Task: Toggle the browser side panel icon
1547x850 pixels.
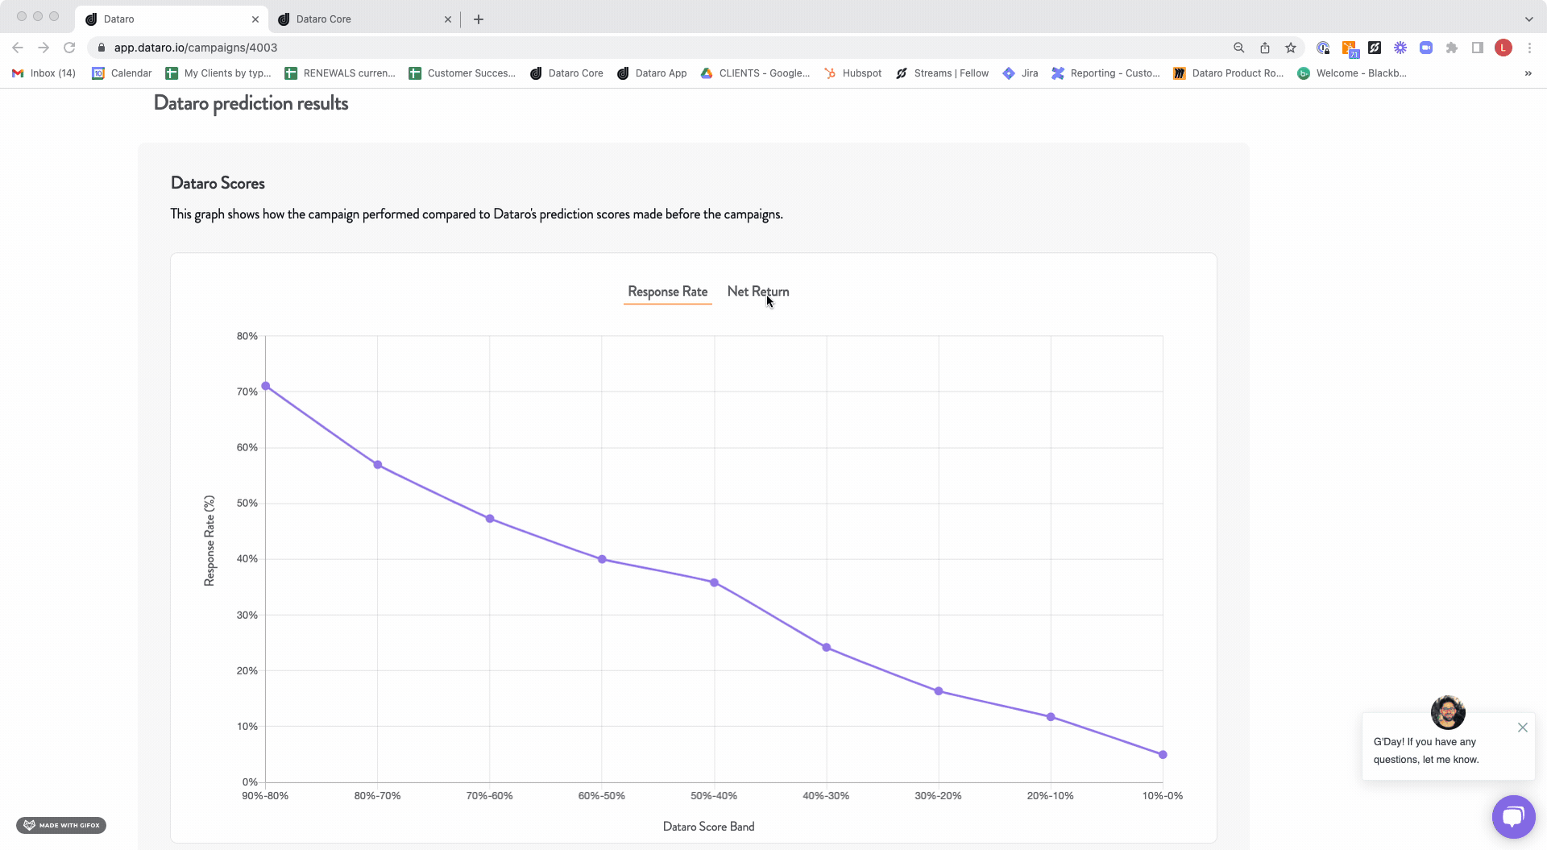Action: 1478,48
